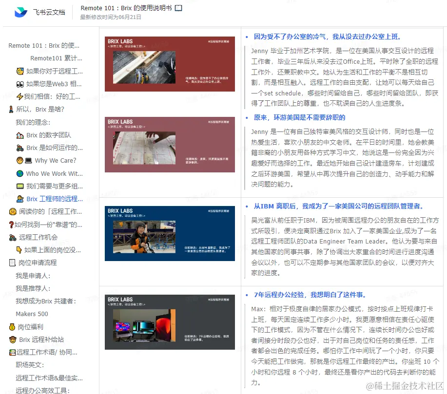The width and height of the screenshot is (447, 394).
Task: Click the last modified time "最新修改时间为06月21日"
Action: [111, 17]
